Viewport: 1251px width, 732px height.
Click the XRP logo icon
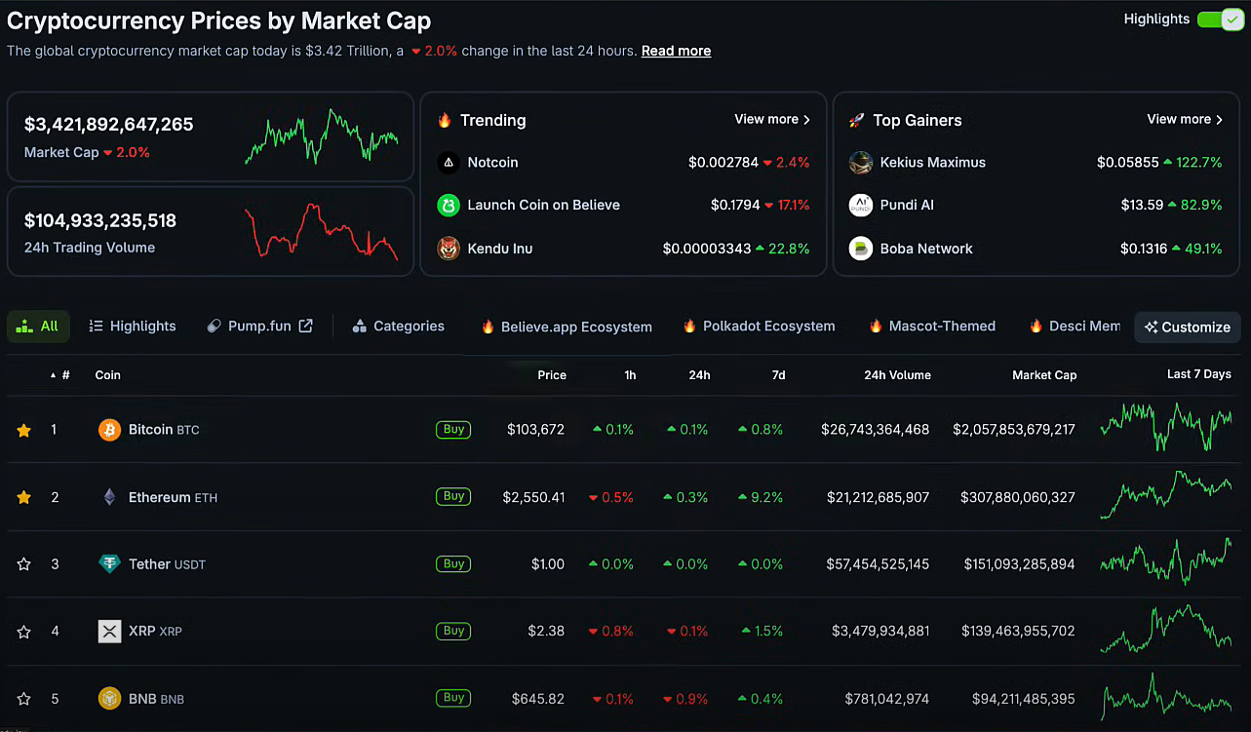point(109,632)
